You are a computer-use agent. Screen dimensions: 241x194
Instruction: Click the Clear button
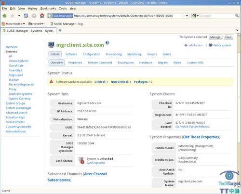[228, 37]
